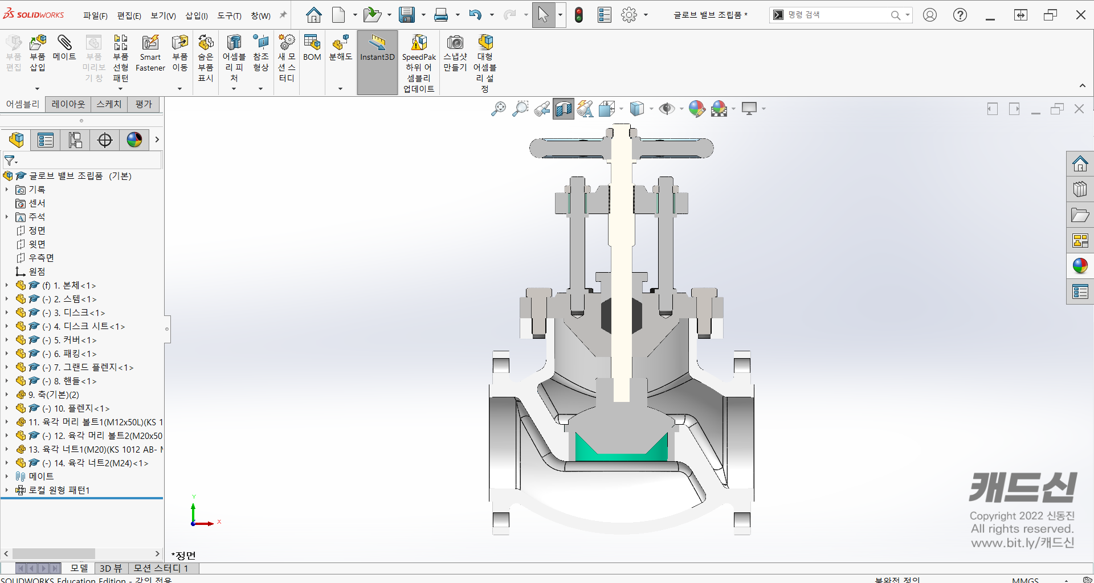Screen dimensions: 1094x583
Task: Toggle the Hide/Show Items eye icon
Action: (667, 109)
